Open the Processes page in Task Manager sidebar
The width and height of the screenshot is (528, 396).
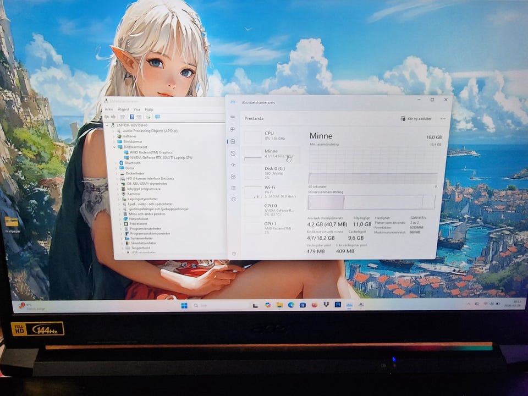[x=232, y=129]
